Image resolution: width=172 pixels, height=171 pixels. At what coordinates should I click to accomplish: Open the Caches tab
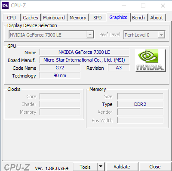31,18
